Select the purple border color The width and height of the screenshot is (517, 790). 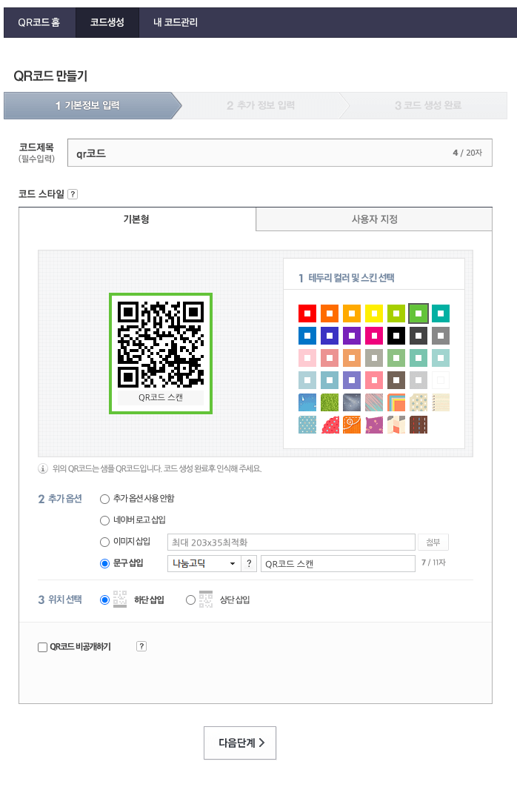tap(351, 336)
